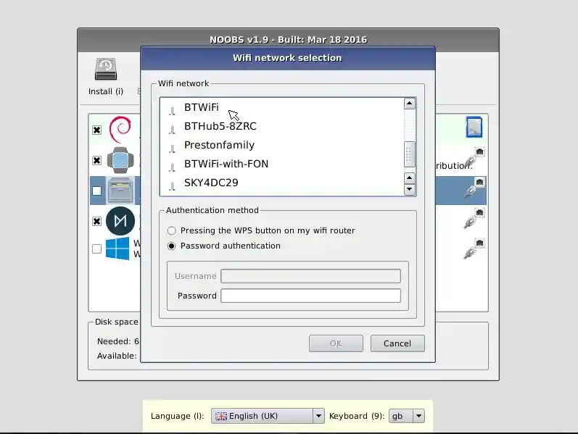Screen dimensions: 578x434
Task: Click signal icon beside BTWiFi-with-FON
Action: pos(172,167)
